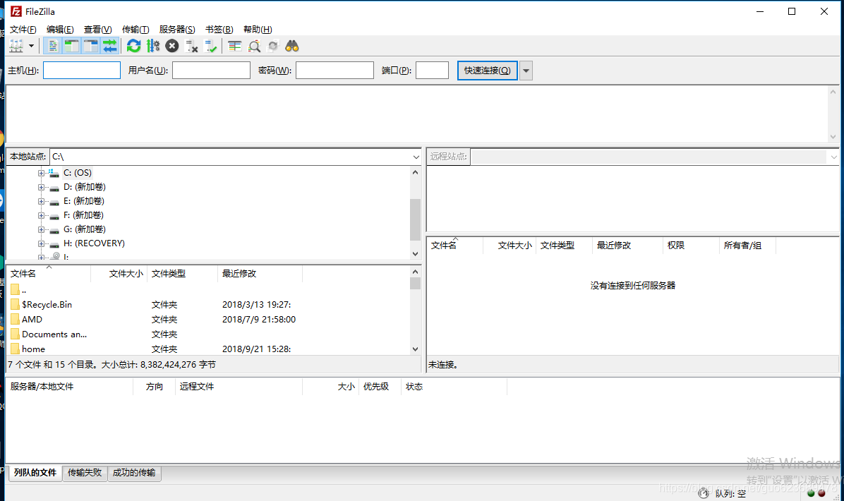
Task: Open the 查看(V) menu
Action: pos(97,30)
